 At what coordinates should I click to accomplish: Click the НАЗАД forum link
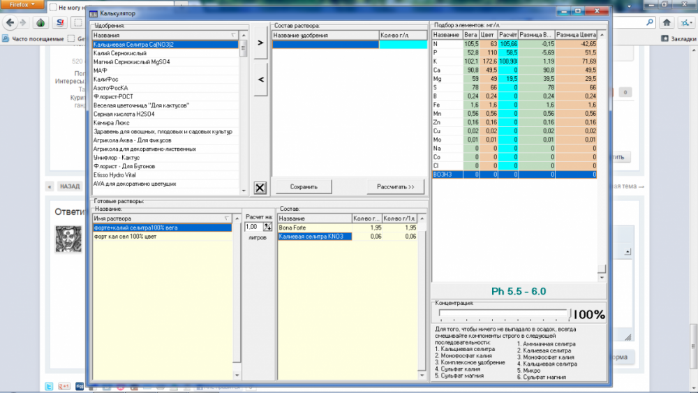[69, 186]
